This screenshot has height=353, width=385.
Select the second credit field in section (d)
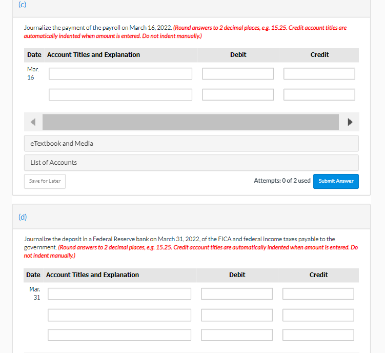pos(318,315)
